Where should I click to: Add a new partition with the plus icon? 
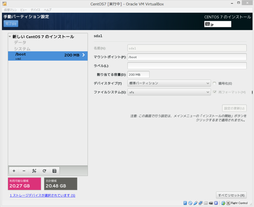point(14,171)
